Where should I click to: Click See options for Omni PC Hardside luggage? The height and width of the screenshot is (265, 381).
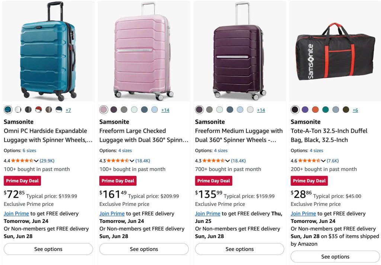pos(48,249)
